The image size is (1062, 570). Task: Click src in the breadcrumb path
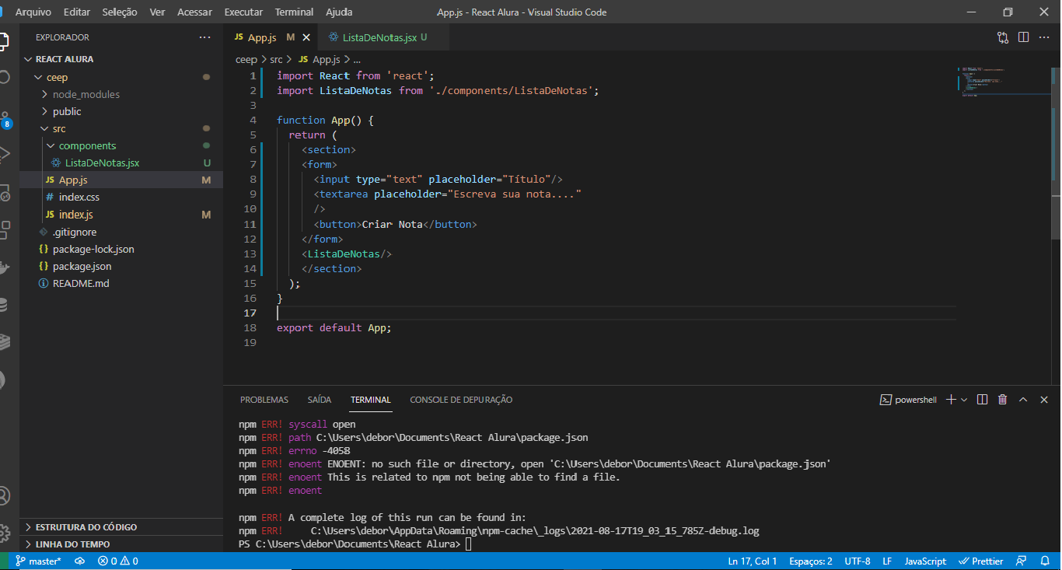tap(276, 59)
